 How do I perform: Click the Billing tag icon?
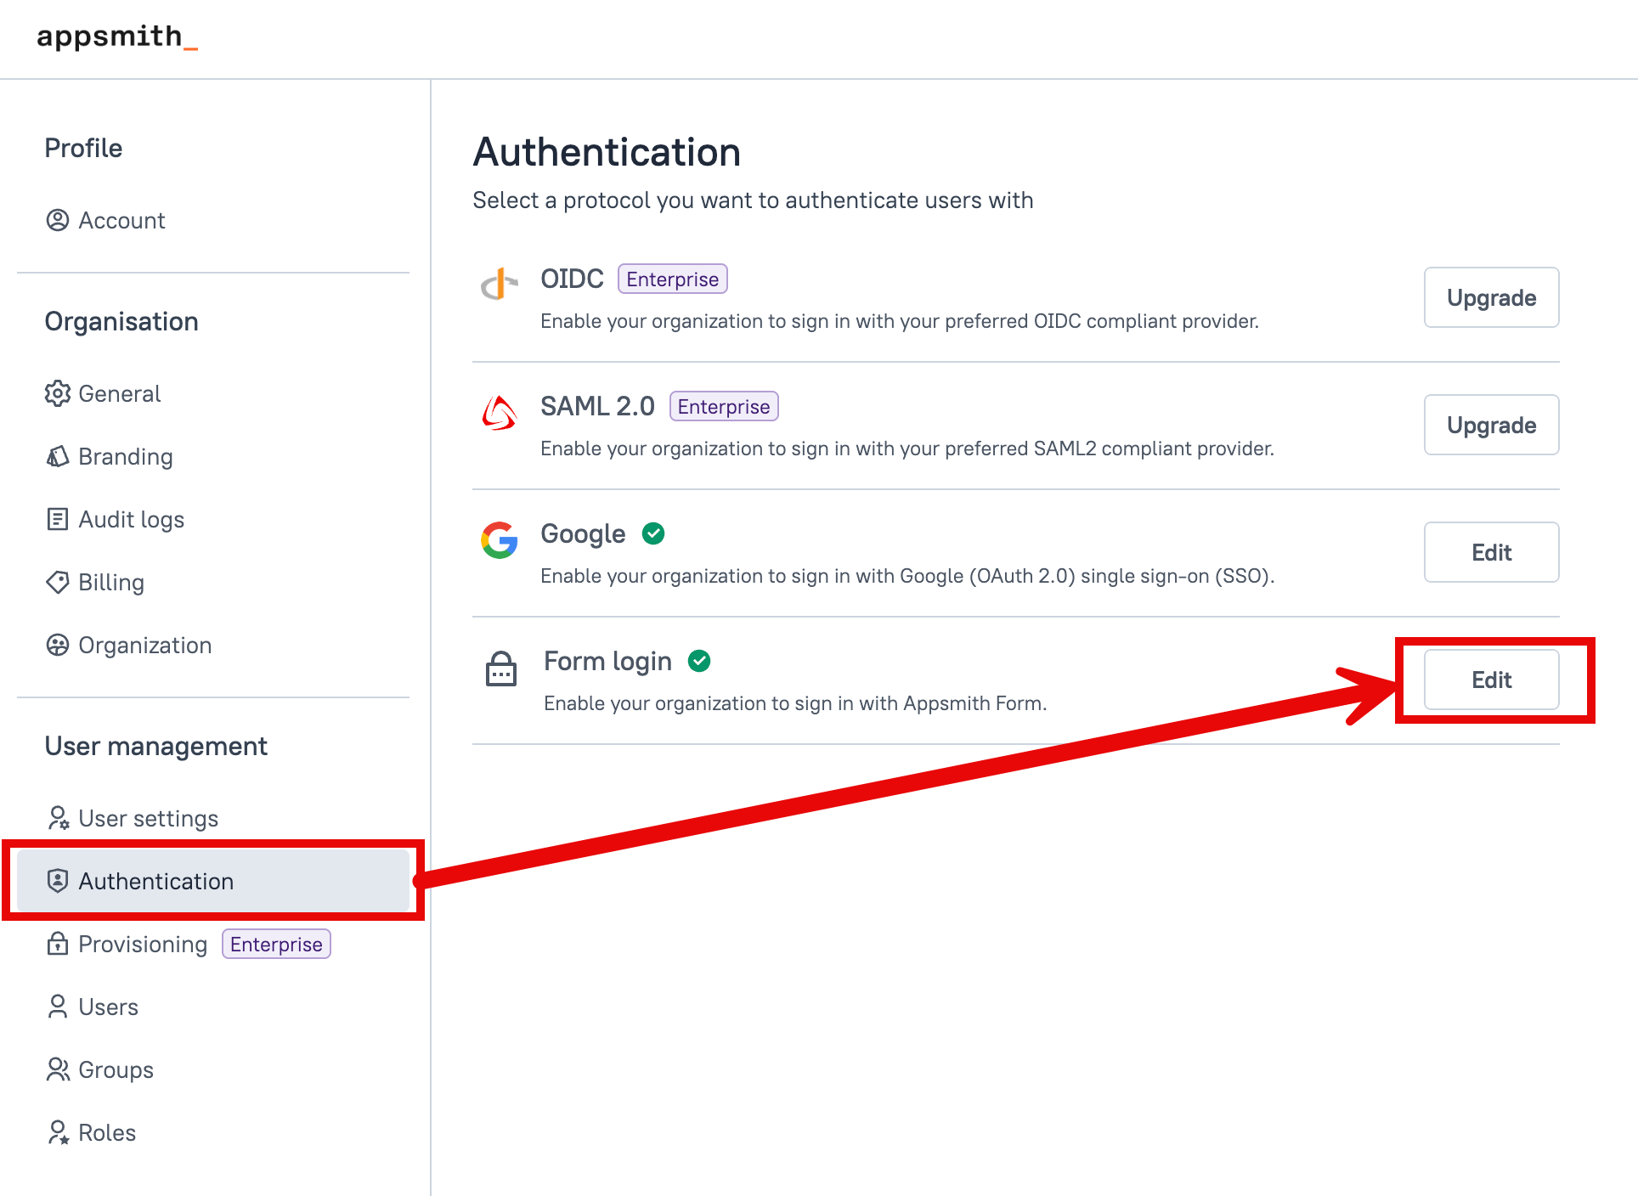58,582
